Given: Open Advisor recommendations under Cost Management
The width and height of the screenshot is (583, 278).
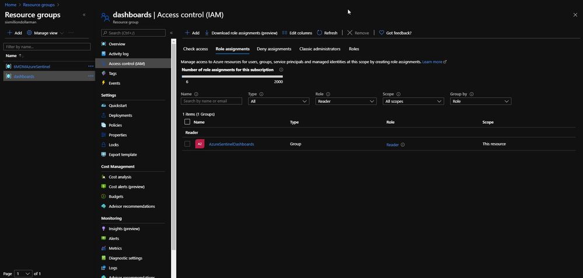Looking at the screenshot, I should 132,206.
